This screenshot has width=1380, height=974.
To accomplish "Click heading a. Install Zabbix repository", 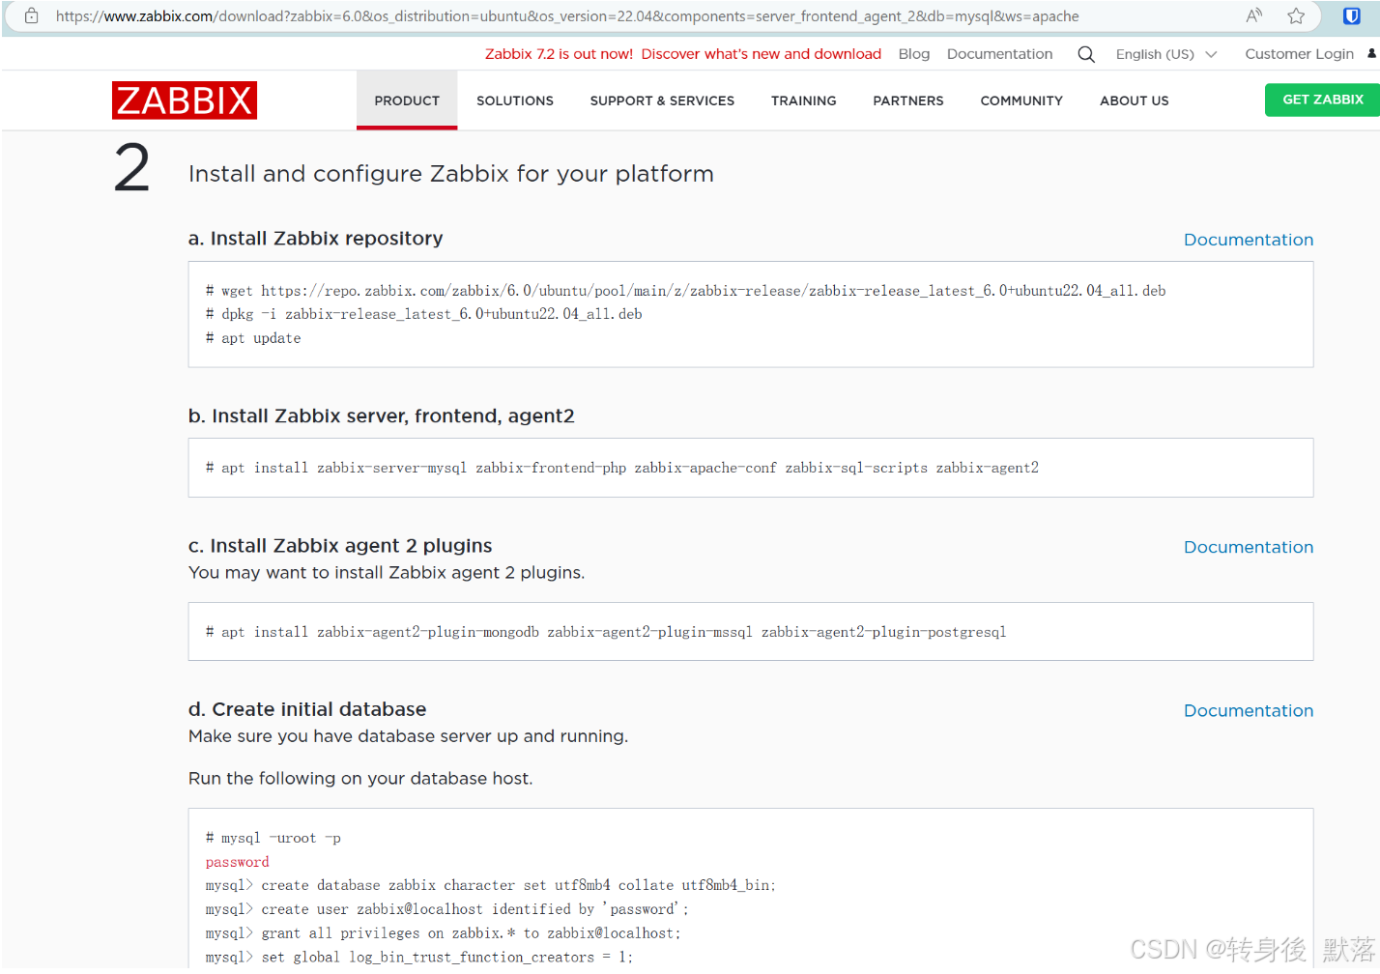I will point(315,239).
